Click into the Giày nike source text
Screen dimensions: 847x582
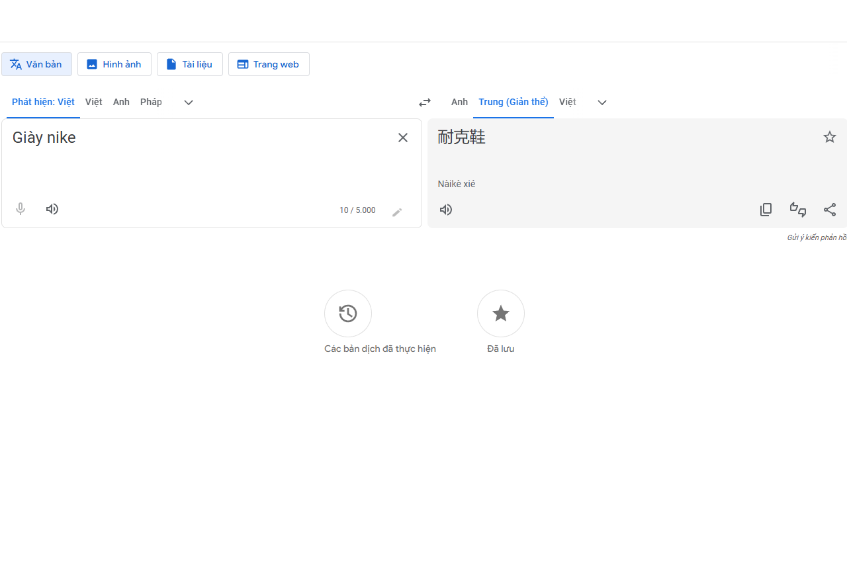click(44, 138)
